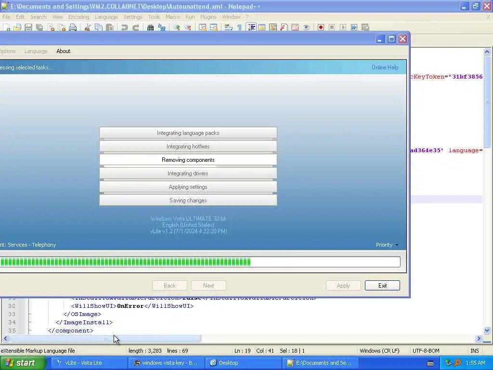This screenshot has height=370, width=493.
Task: Toggle Word wrap icon in toolbar
Action: [x=229, y=27]
